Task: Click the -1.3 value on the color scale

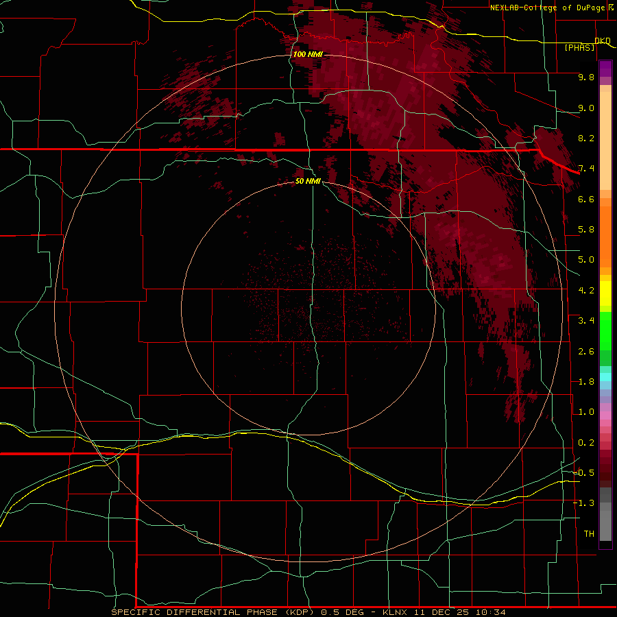Action: [x=583, y=503]
